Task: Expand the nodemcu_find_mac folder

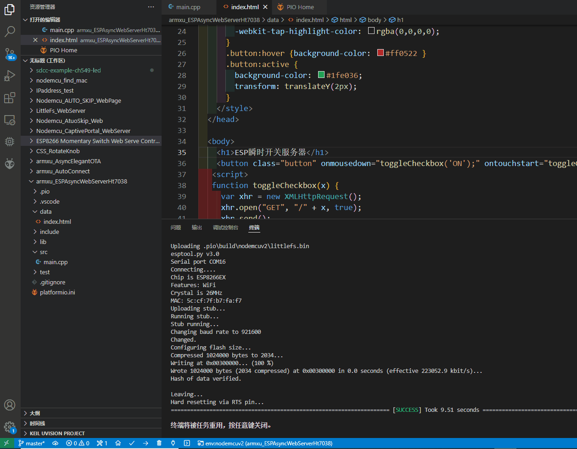Action: [91, 80]
